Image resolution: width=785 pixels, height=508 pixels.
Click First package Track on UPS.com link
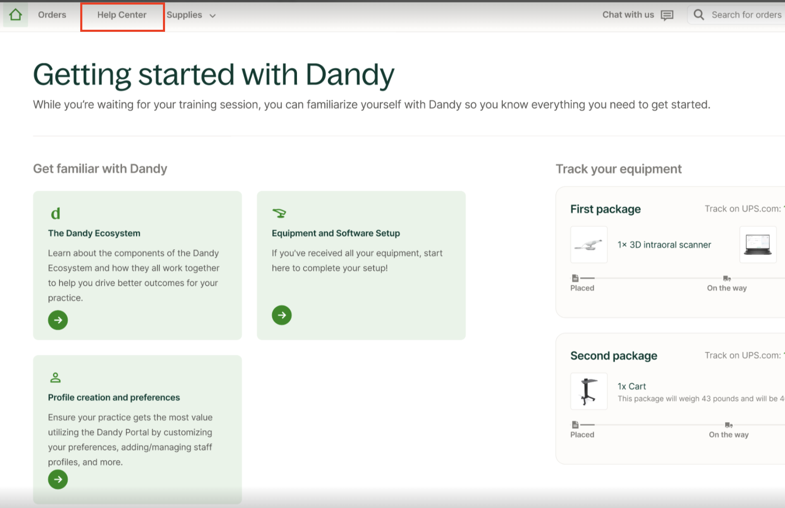pyautogui.click(x=743, y=209)
